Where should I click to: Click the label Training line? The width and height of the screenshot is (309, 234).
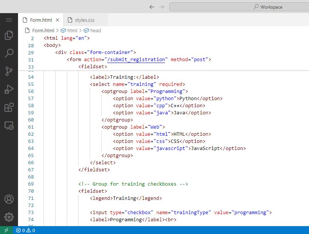click(124, 77)
